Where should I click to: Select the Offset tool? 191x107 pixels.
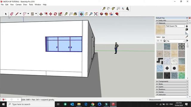pos(46,14)
